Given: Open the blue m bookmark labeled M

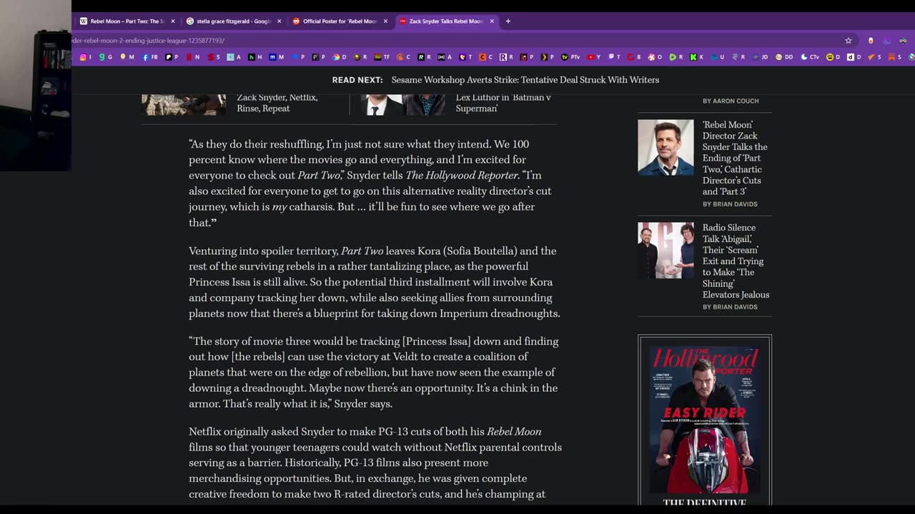Looking at the screenshot, I should [276, 57].
